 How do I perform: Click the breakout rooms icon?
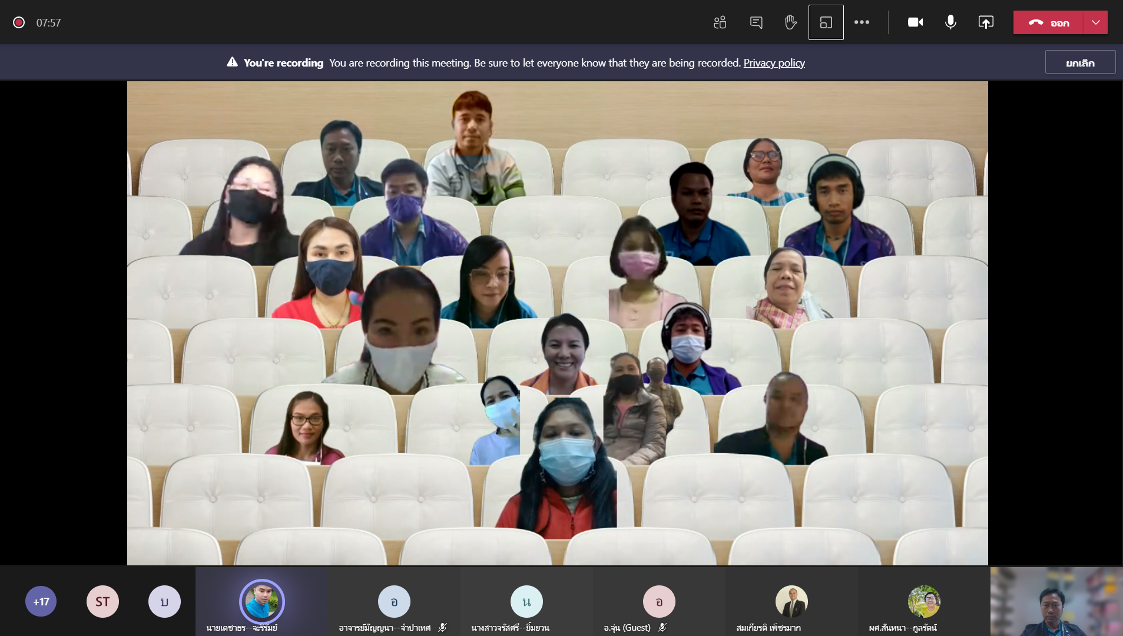[x=826, y=22]
